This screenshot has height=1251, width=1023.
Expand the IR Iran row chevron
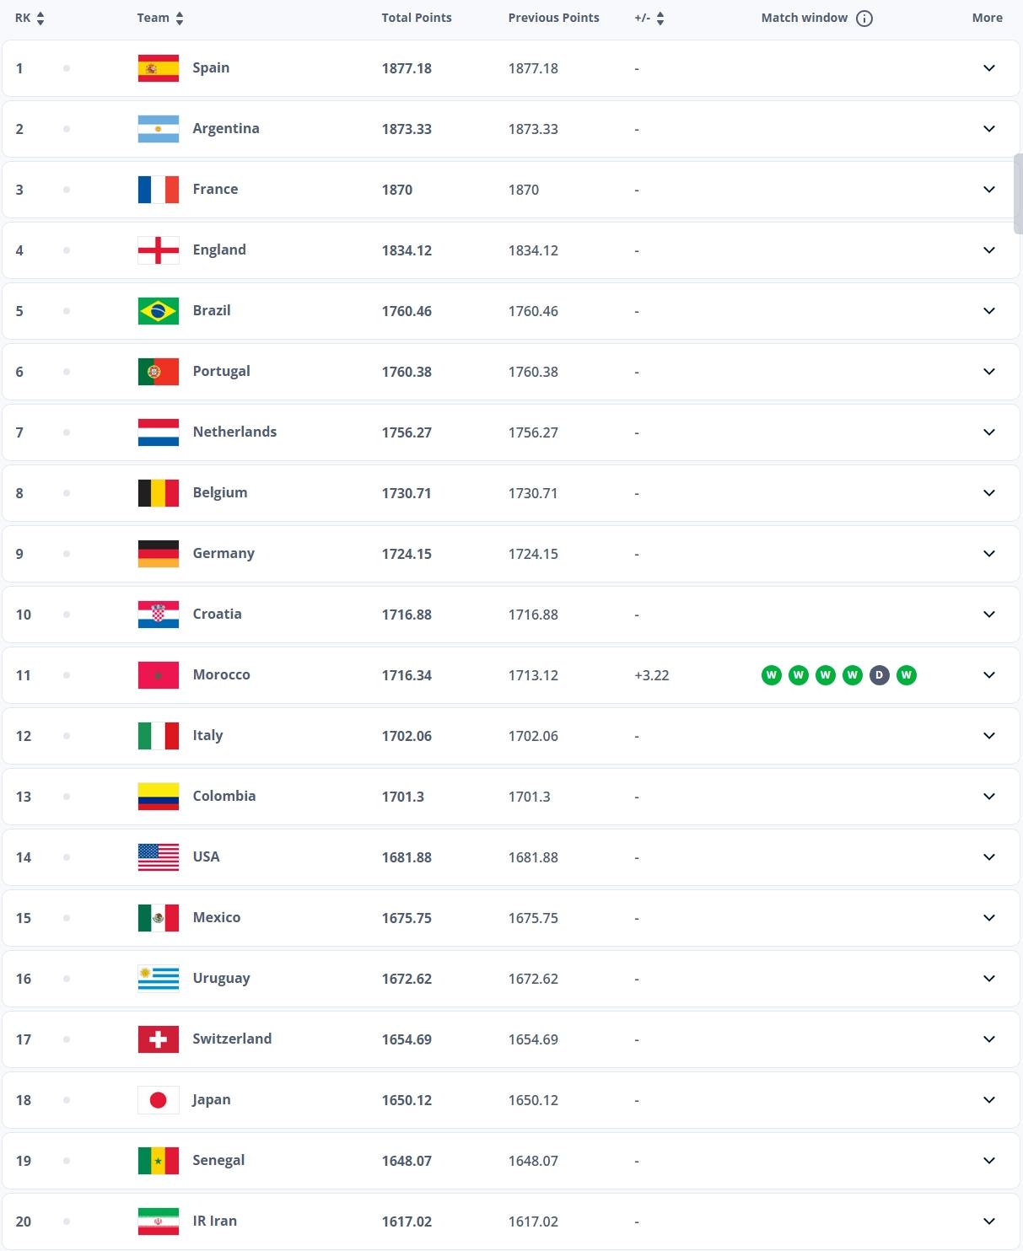[989, 1221]
